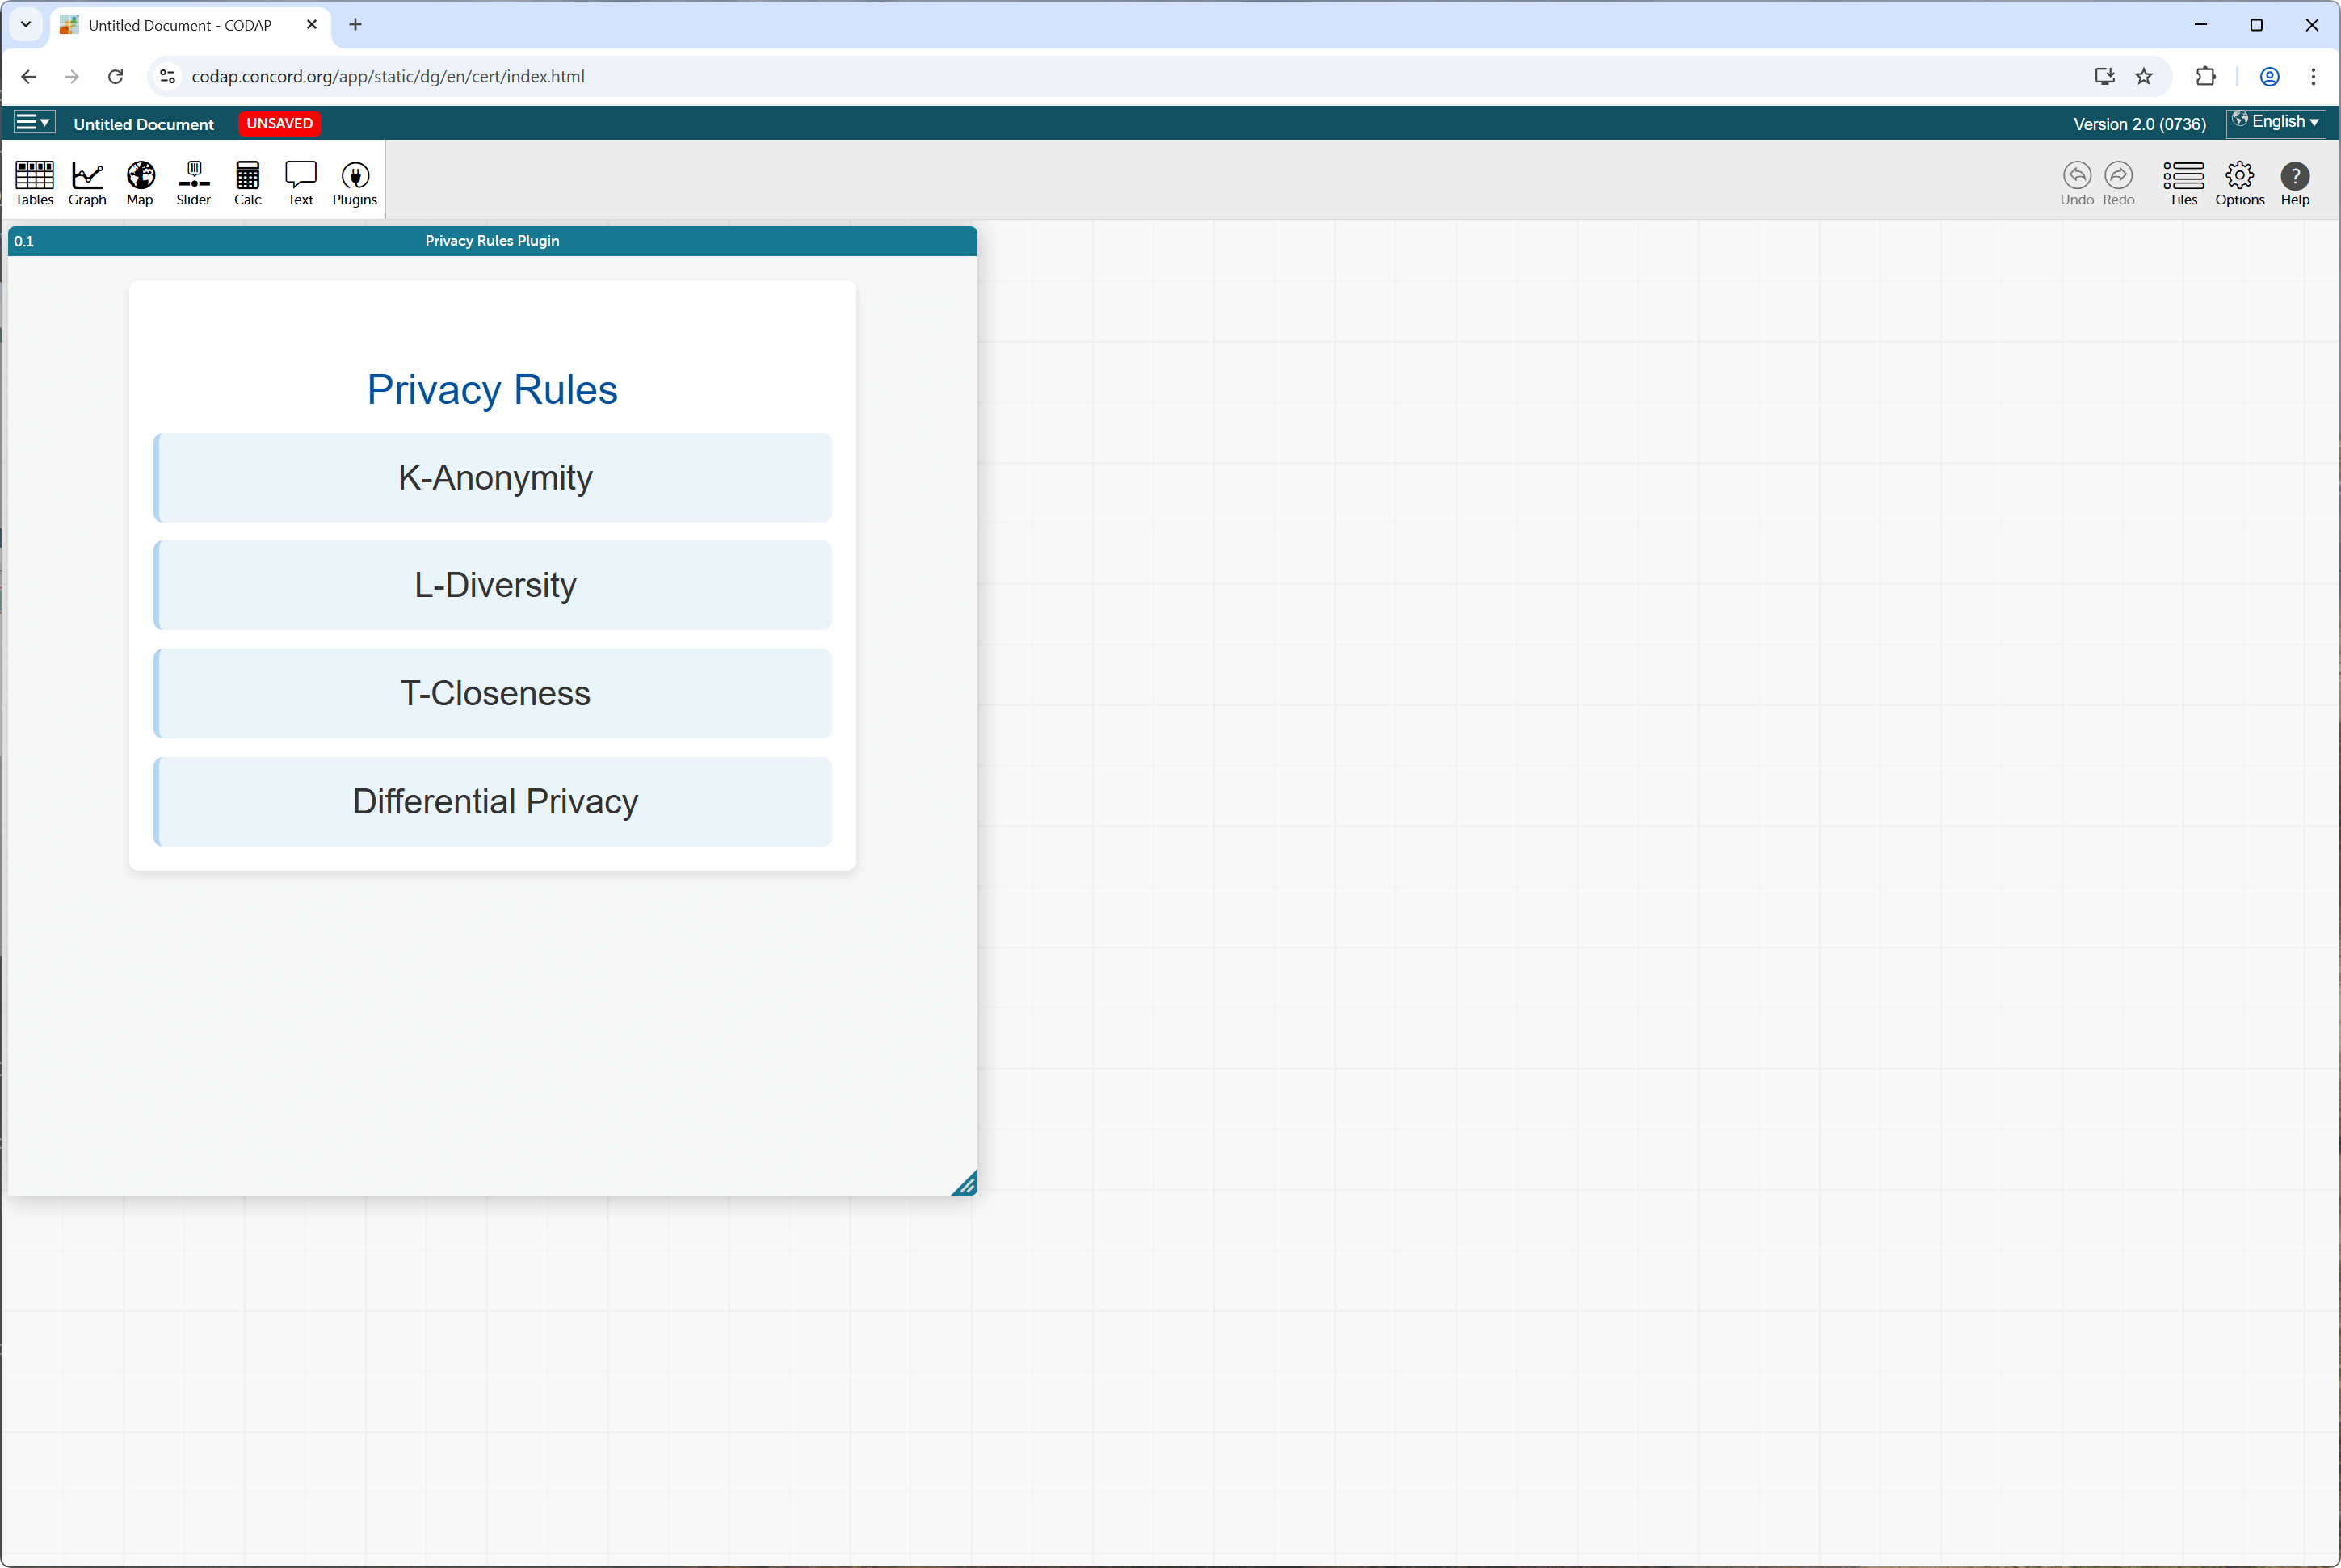Bookmark this page with the star
Viewport: 2341px width, 1568px height.
(x=2144, y=76)
